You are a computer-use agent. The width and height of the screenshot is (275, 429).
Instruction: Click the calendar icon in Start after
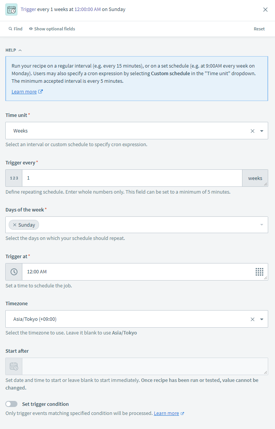point(14,366)
